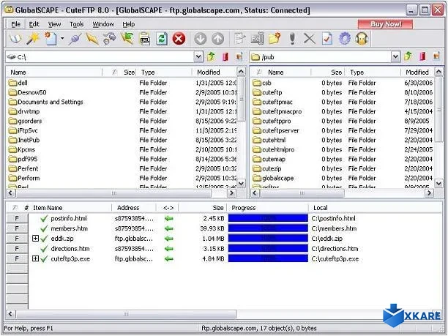The width and height of the screenshot is (448, 336).
Task: Open the View menu
Action: tap(54, 24)
